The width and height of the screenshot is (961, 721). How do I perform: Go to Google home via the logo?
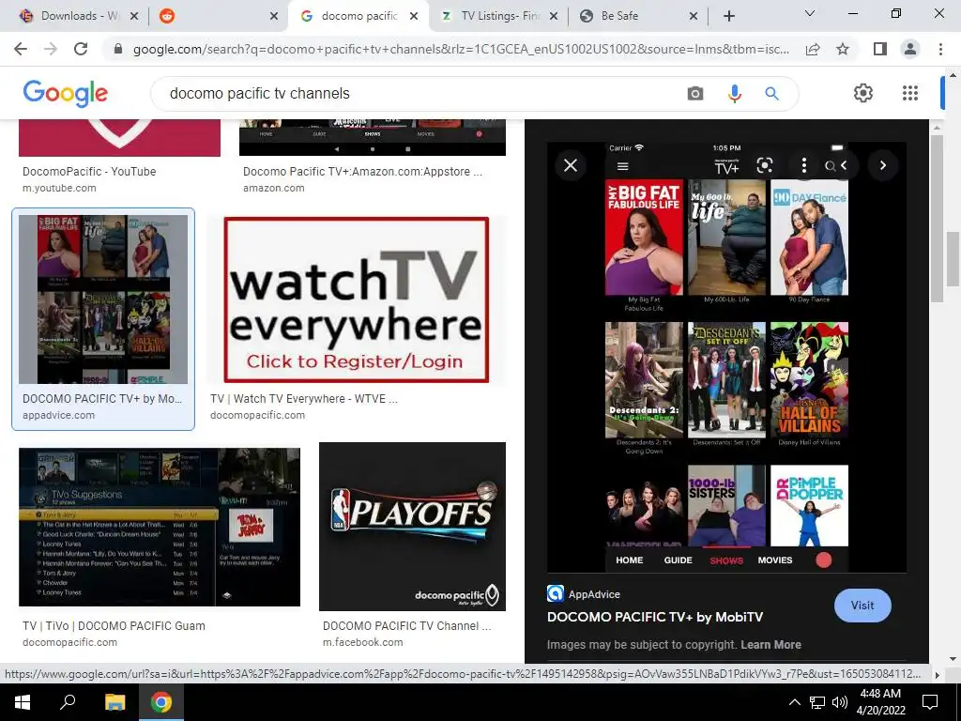point(66,93)
